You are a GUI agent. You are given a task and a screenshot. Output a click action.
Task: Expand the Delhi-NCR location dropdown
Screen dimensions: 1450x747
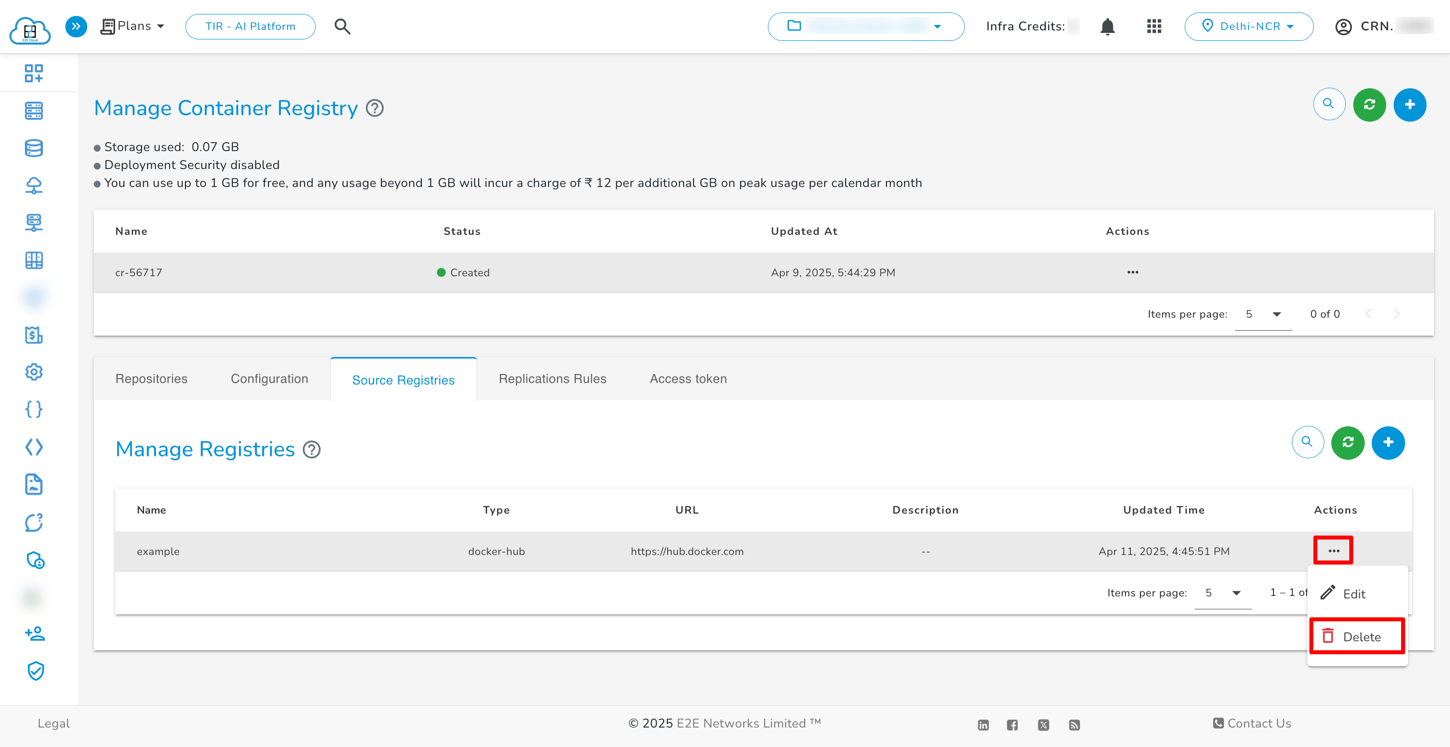click(x=1249, y=26)
